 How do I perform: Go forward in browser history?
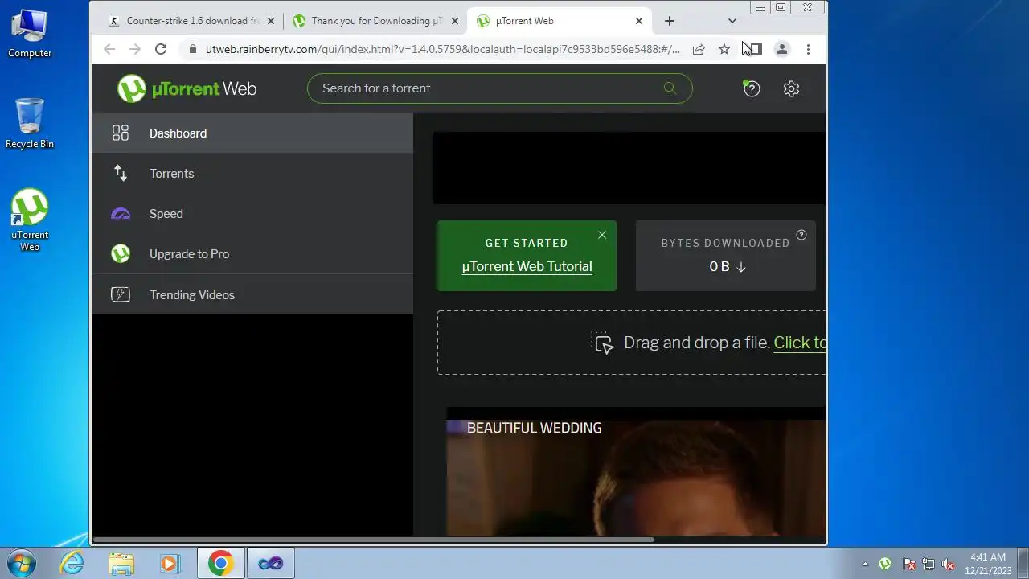[135, 49]
